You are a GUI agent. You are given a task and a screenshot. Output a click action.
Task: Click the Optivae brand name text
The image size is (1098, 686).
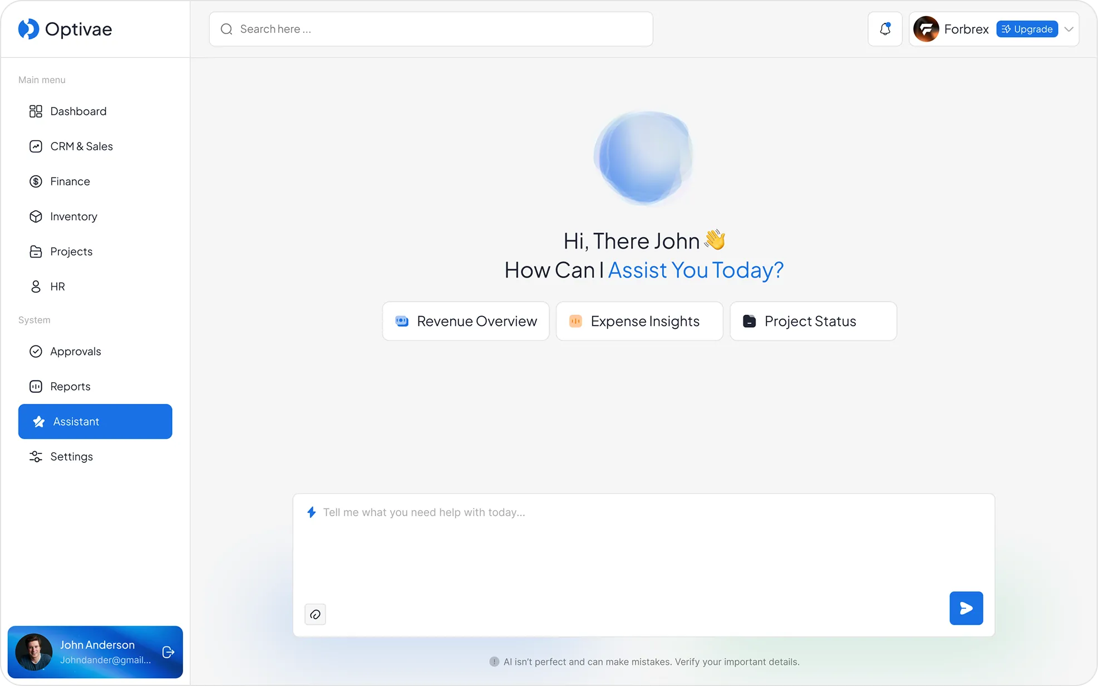[78, 29]
